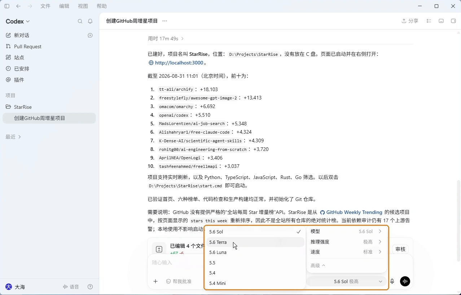The width and height of the screenshot is (461, 295).
Task: Open the notifications bell icon
Action: (x=90, y=22)
